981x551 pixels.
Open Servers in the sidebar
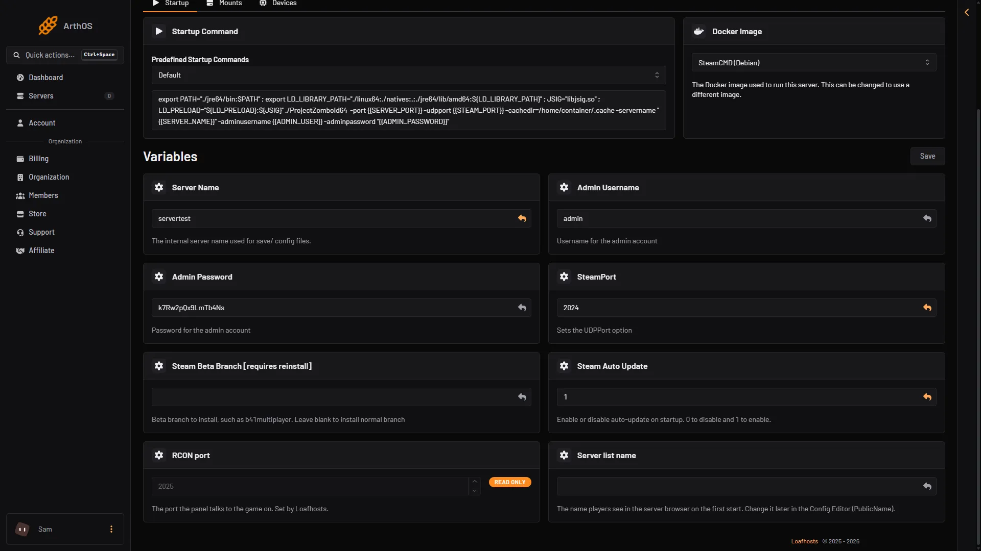click(x=65, y=96)
